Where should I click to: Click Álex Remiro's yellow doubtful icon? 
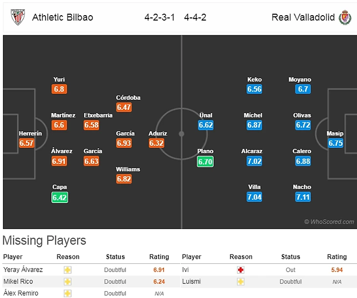tap(67, 293)
